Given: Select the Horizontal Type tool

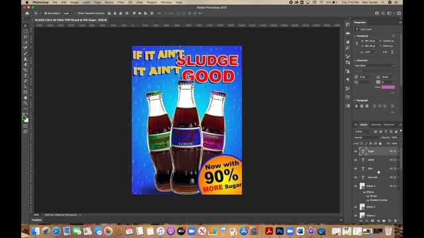Looking at the screenshot, I should (25, 75).
